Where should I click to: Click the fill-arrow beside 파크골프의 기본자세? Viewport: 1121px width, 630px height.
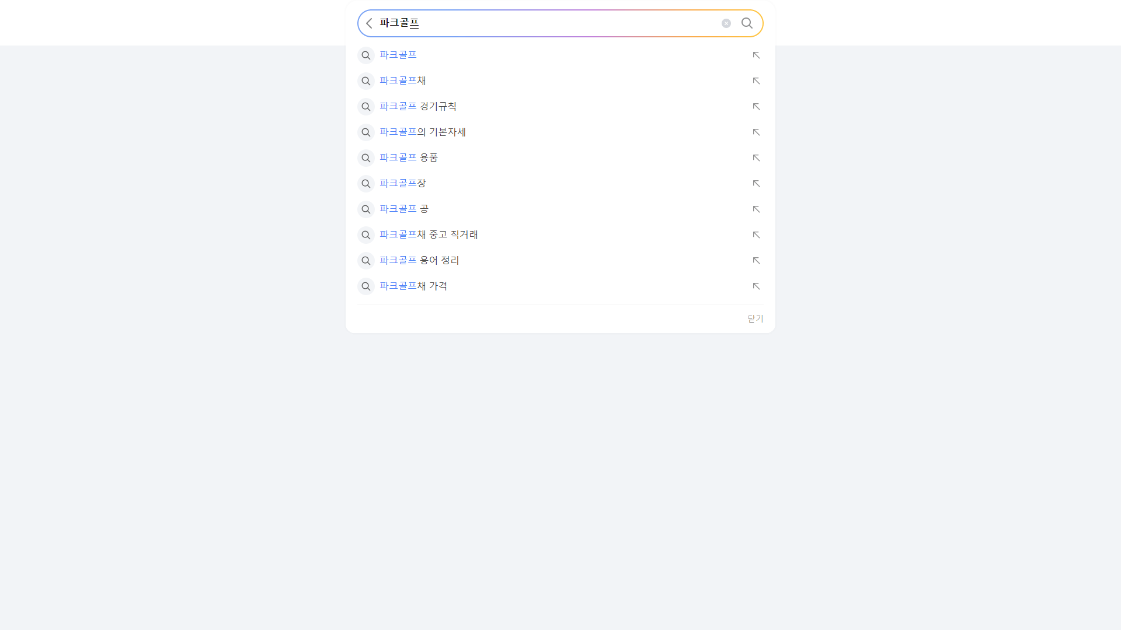pyautogui.click(x=756, y=132)
